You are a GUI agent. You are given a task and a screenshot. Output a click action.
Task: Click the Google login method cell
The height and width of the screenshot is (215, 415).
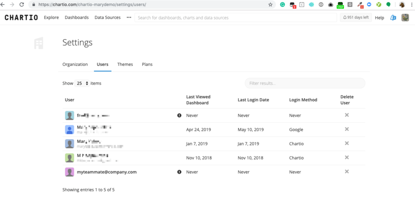tap(296, 130)
